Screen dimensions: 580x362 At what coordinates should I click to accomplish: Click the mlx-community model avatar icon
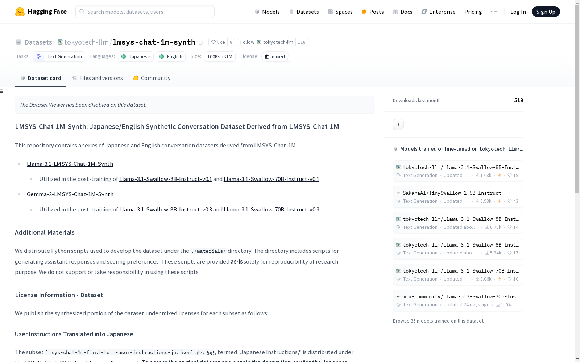point(398,297)
